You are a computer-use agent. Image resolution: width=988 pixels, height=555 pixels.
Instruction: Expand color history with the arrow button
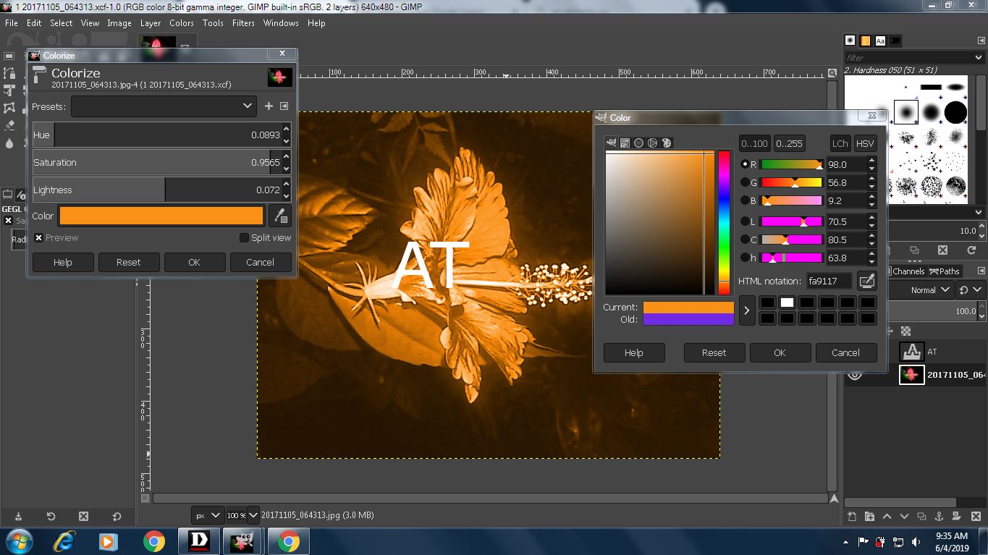[x=747, y=310]
